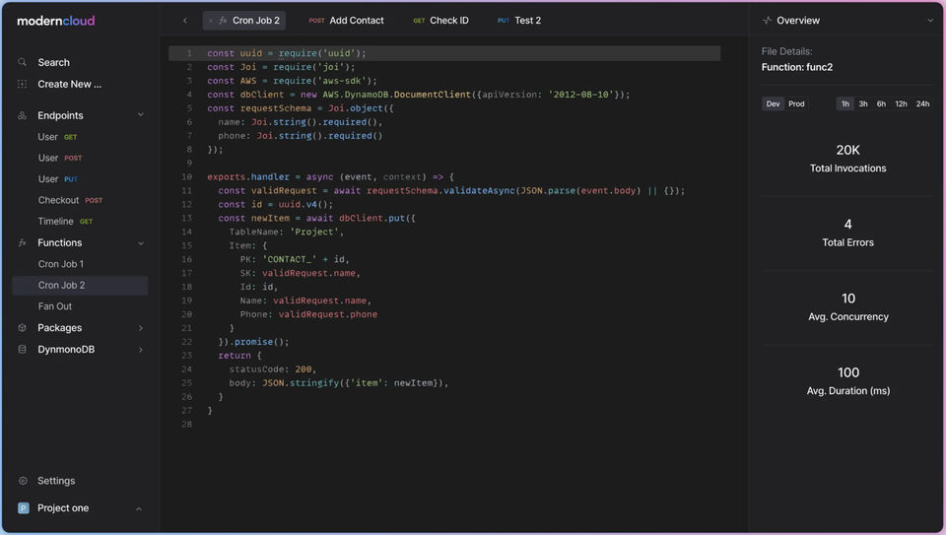The image size is (946, 535).
Task: Click the Endpoints section icon
Action: coord(23,115)
